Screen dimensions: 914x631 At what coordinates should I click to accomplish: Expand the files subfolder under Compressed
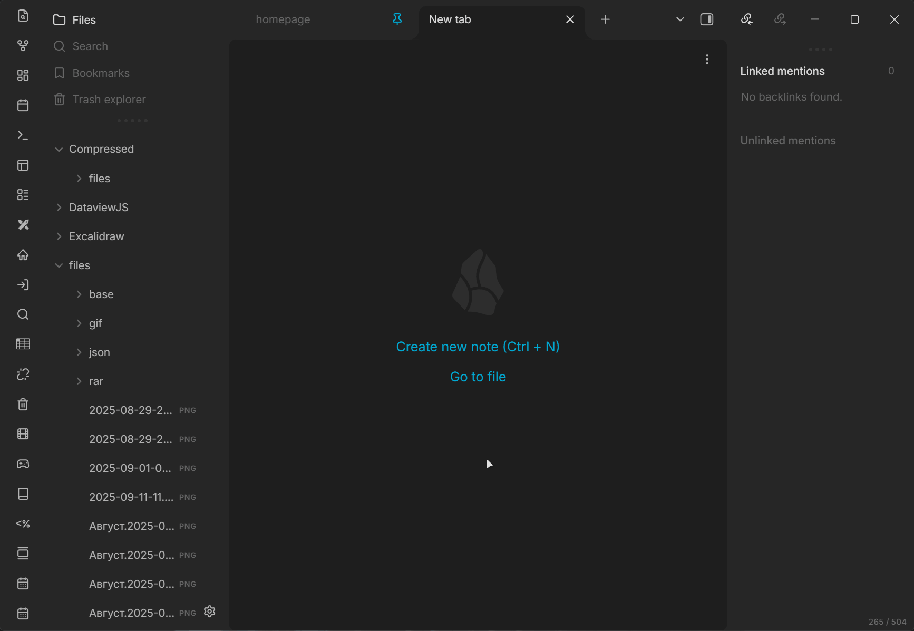pyautogui.click(x=79, y=179)
